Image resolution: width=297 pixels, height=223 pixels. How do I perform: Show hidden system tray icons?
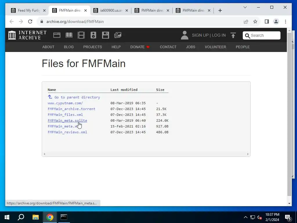[x=245, y=217]
